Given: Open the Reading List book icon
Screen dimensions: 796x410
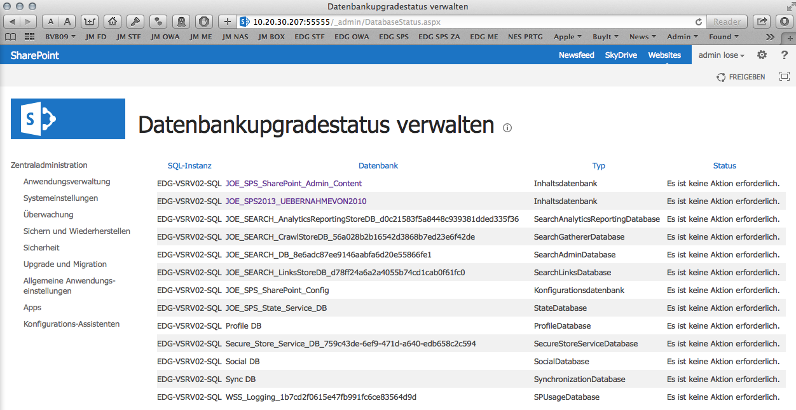Looking at the screenshot, I should pos(10,37).
